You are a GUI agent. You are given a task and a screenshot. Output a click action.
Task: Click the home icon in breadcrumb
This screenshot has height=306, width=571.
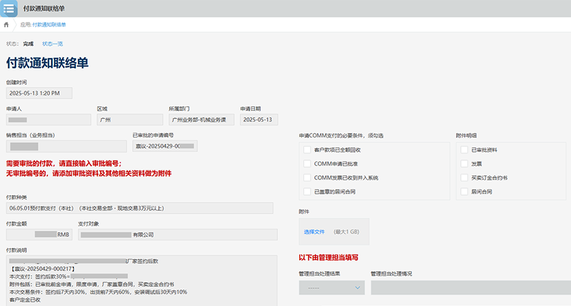coord(7,25)
